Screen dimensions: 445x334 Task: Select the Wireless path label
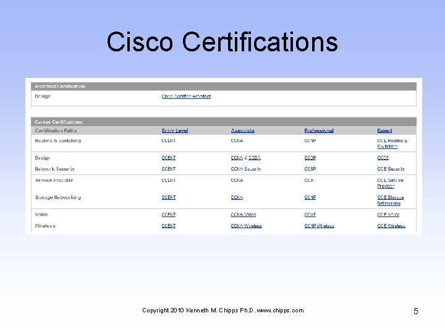point(45,226)
